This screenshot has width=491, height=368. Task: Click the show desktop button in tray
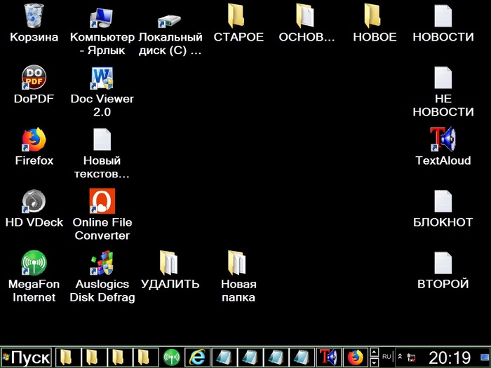(485, 357)
